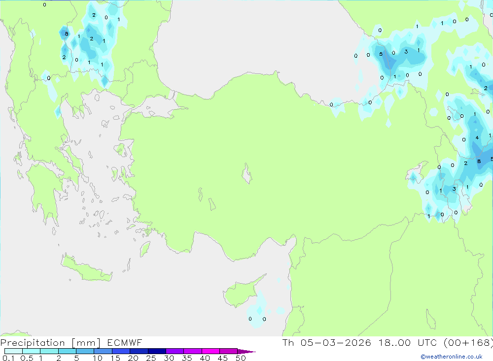
Task: Click the above-50 arrow tip of legend
Action: (x=246, y=352)
